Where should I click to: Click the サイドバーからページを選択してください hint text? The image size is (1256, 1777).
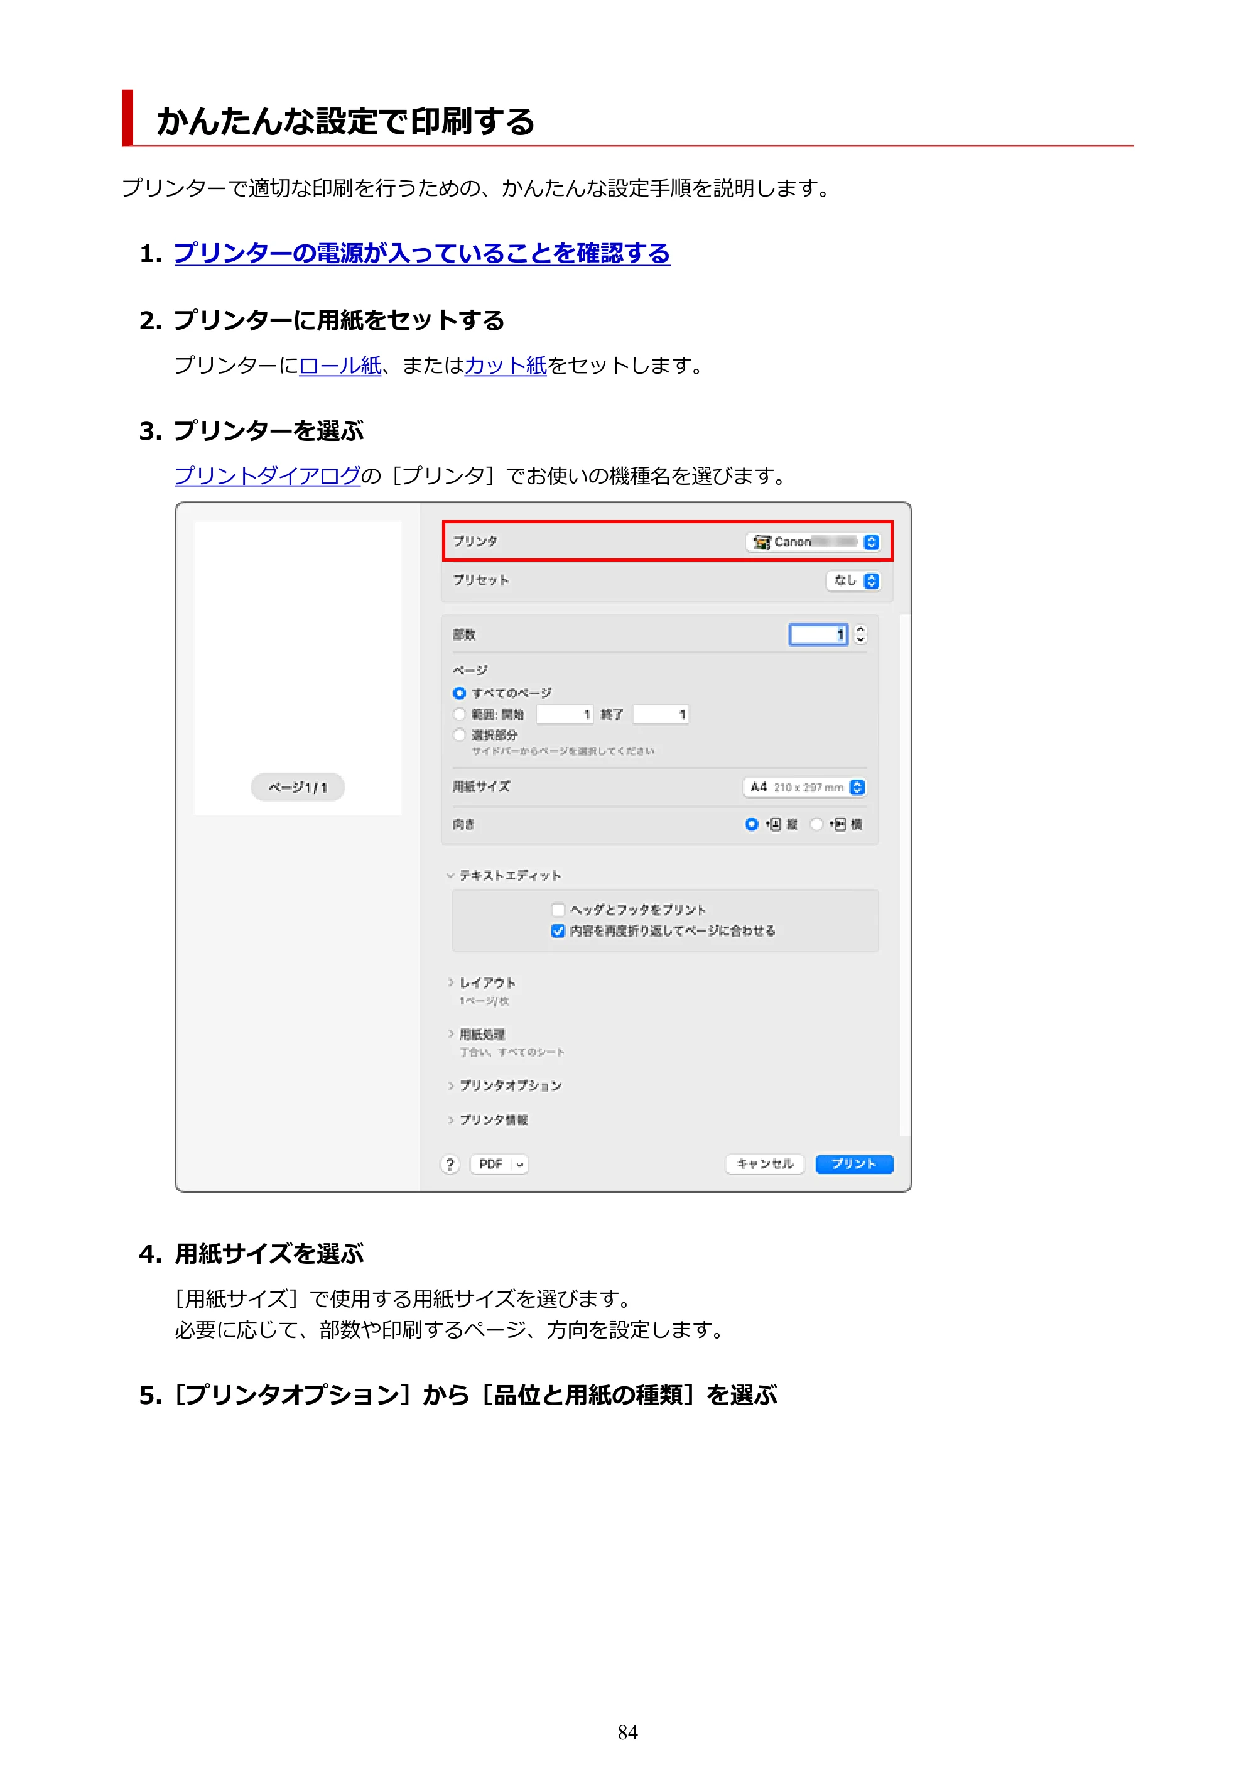(x=563, y=751)
